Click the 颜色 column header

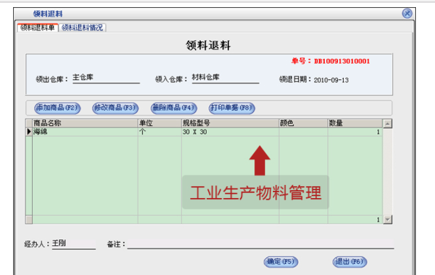pyautogui.click(x=303, y=123)
